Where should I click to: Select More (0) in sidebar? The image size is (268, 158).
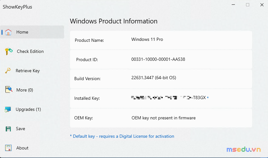(x=25, y=90)
